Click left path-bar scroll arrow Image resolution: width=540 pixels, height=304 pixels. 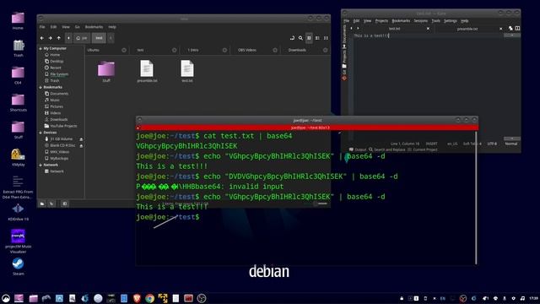click(68, 38)
